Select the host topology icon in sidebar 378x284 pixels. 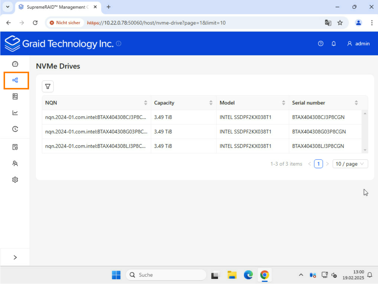pos(15,80)
